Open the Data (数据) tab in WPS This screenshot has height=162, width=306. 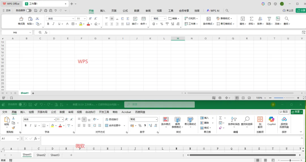pyautogui.click(x=137, y=11)
